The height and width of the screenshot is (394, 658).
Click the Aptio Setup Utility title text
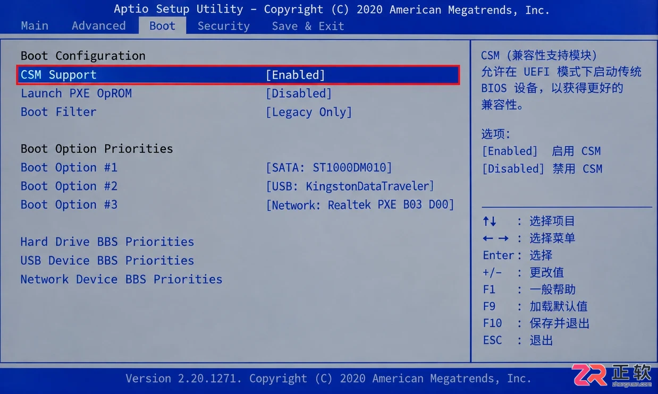pyautogui.click(x=332, y=9)
